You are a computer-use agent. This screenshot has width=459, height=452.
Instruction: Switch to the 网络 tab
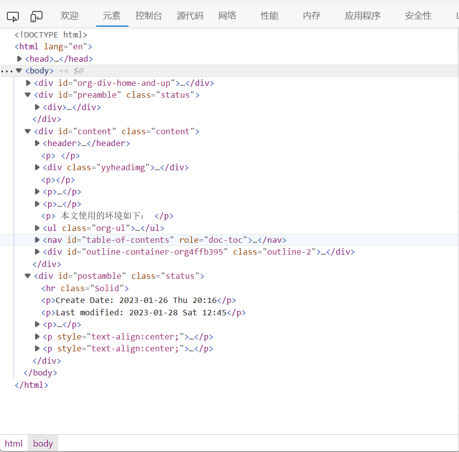227,16
